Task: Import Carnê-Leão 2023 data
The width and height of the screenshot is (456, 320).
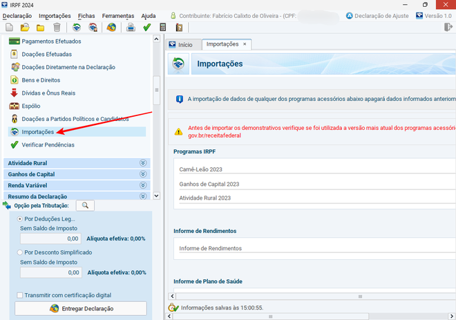Action: 317,169
